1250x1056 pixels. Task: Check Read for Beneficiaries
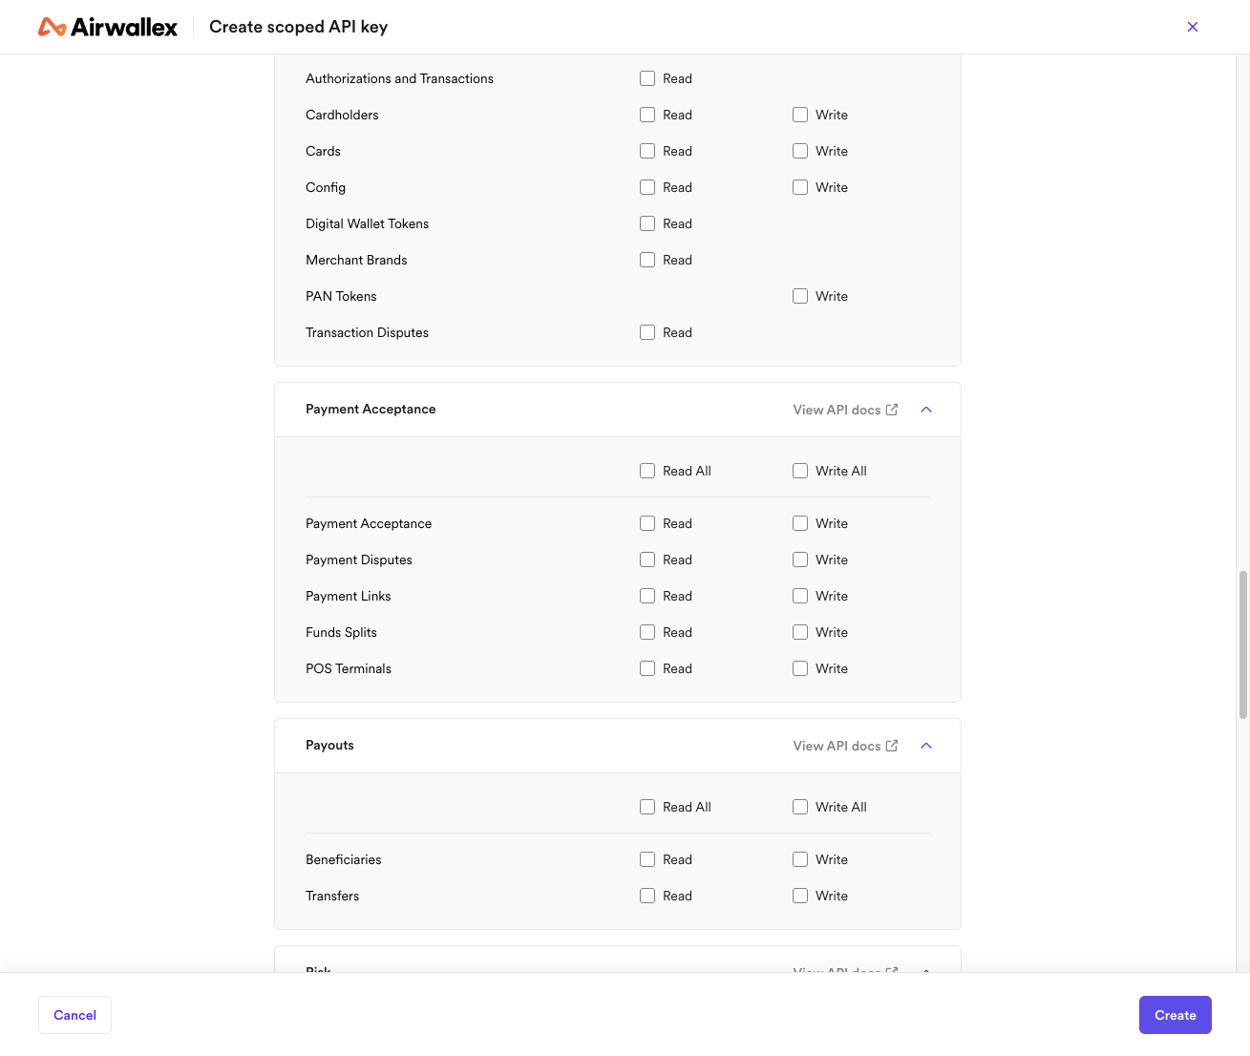[x=647, y=859]
